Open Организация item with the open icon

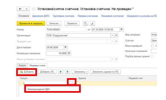(116, 35)
